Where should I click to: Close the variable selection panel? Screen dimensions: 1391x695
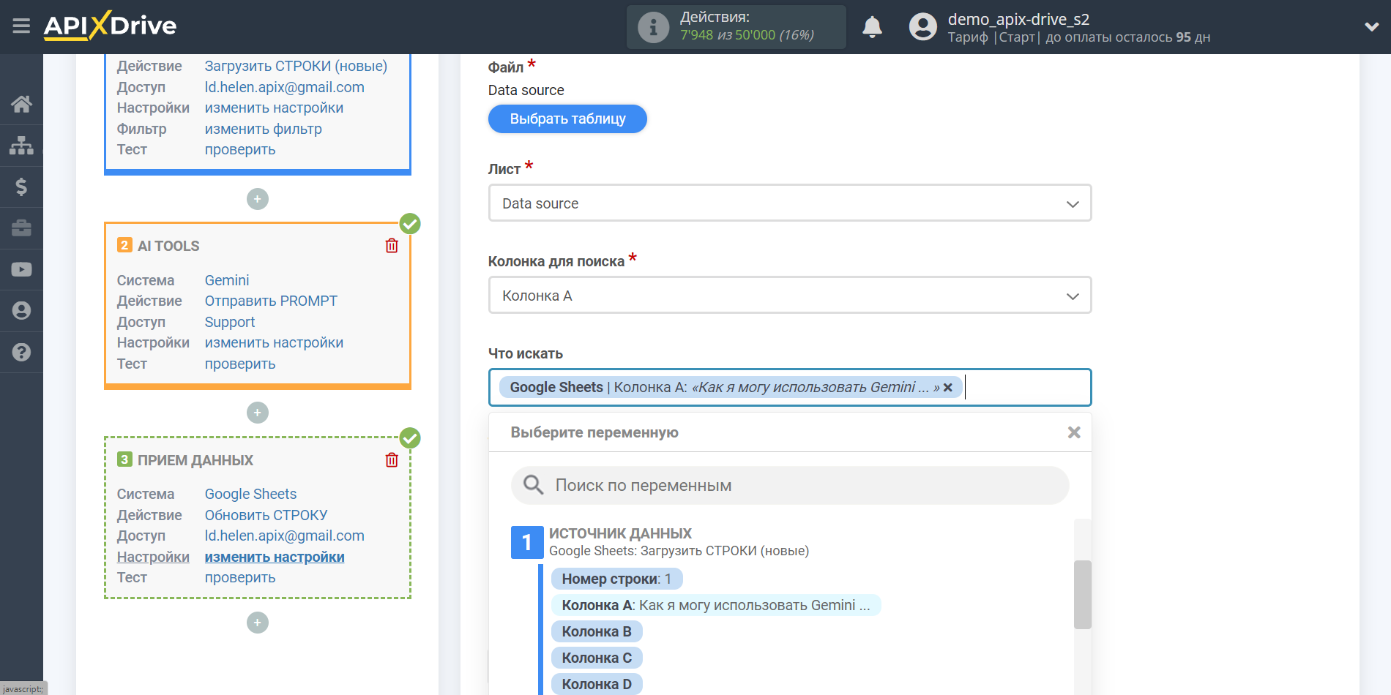coord(1074,432)
